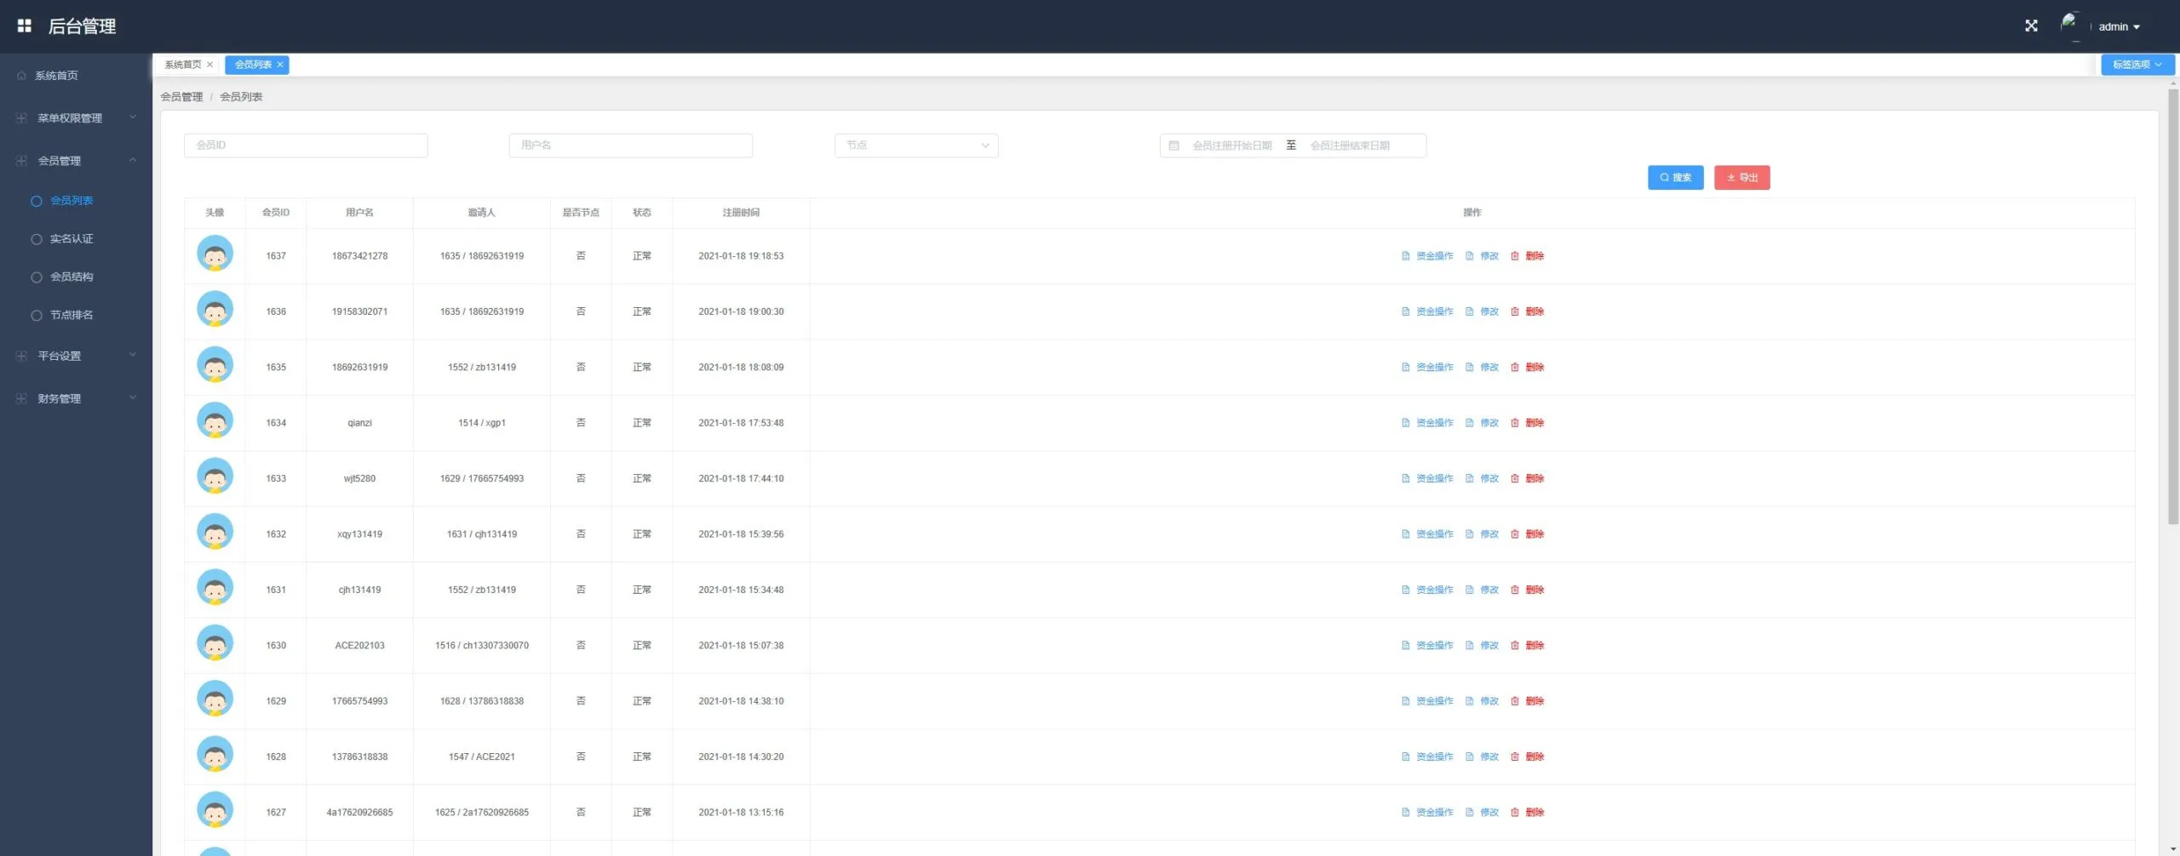Click the 修改 icon for member 1635
The image size is (2180, 856).
point(1470,368)
